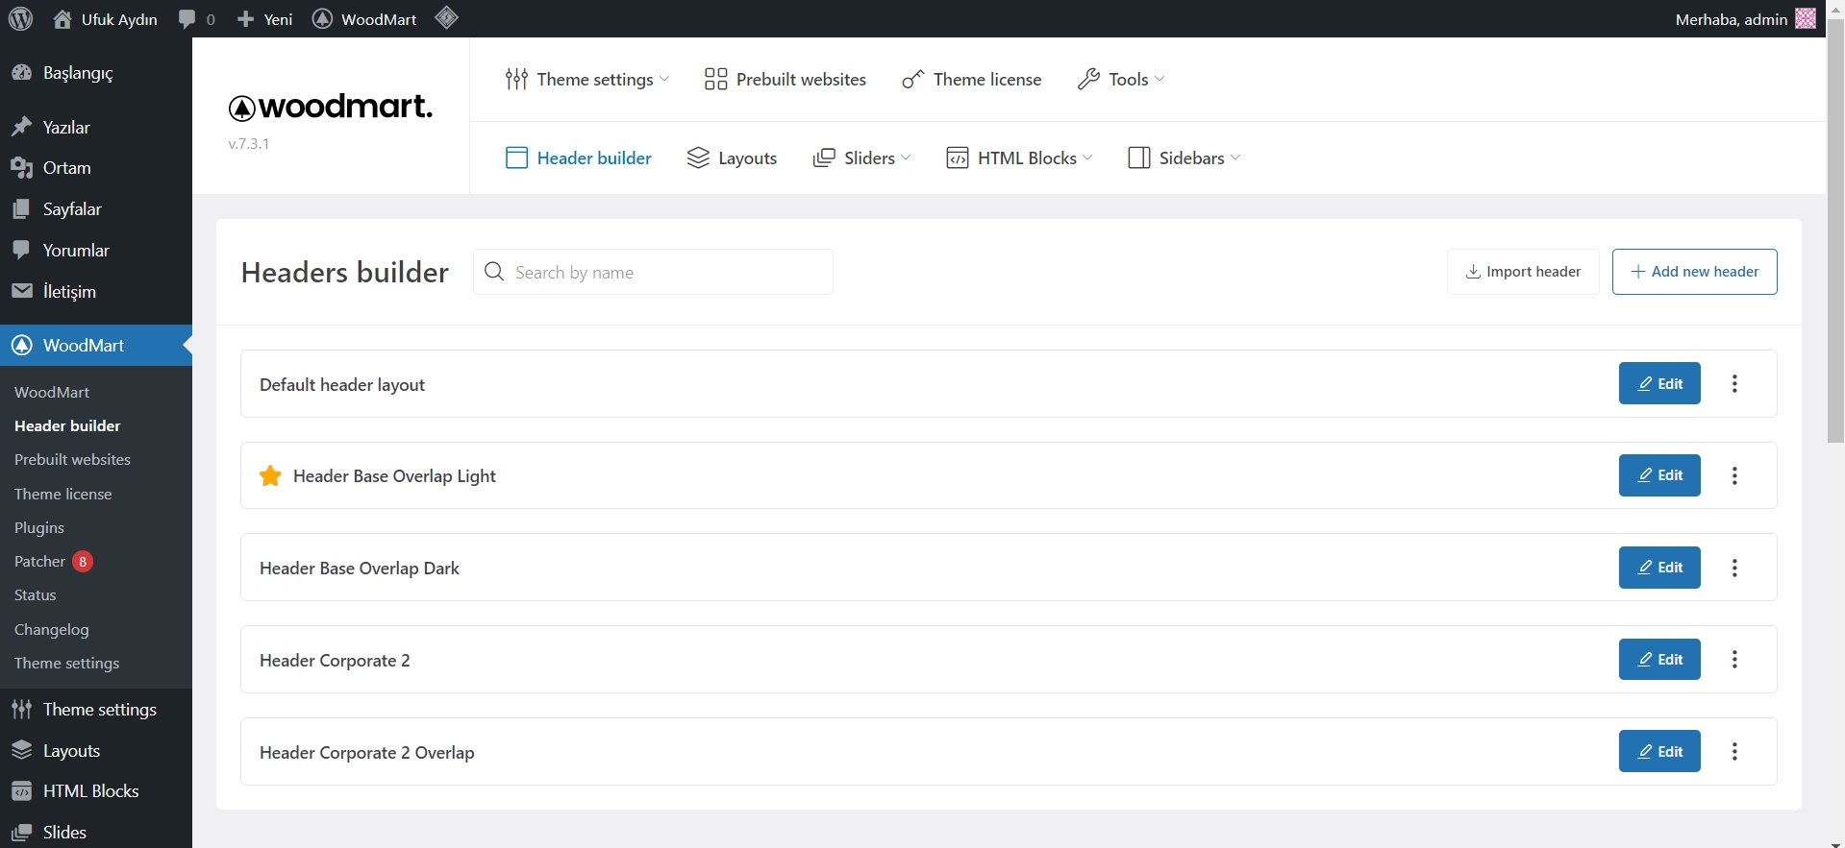Click the admin avatar image
Image resolution: width=1845 pixels, height=848 pixels.
coord(1806,18)
